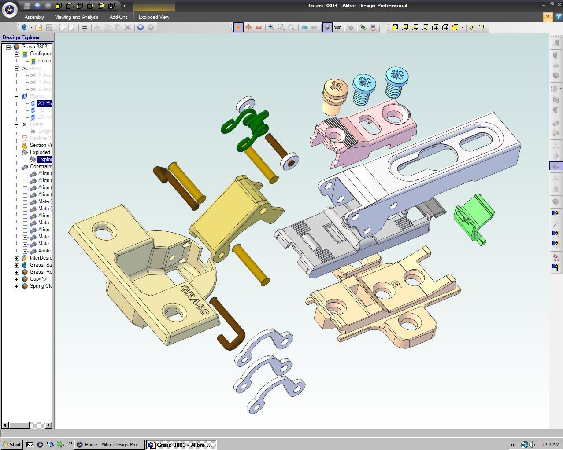This screenshot has height=450, width=563.
Task: Open the new item dropdown in the toolbar
Action: [x=31, y=27]
